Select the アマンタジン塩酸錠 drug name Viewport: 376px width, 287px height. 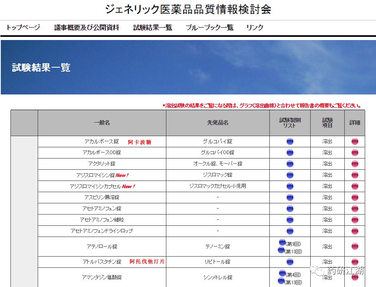click(102, 277)
